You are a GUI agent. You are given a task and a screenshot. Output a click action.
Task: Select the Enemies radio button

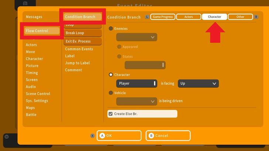click(x=111, y=29)
